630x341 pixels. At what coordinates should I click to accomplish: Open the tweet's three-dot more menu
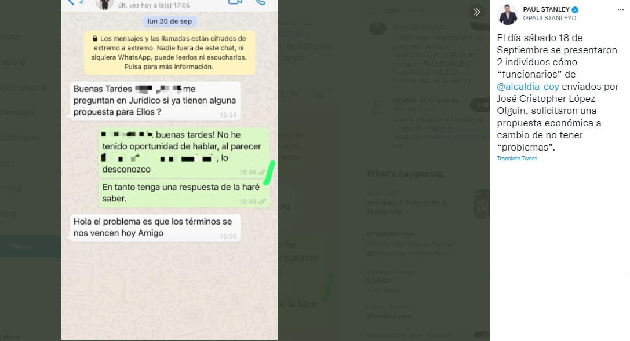click(x=621, y=10)
